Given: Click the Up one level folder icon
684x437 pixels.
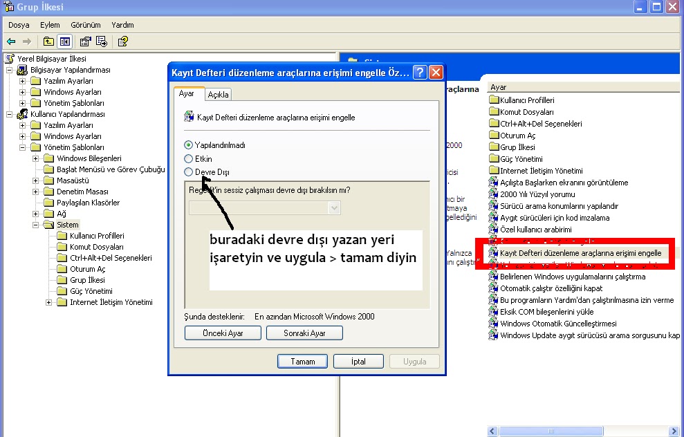Looking at the screenshot, I should (x=48, y=41).
